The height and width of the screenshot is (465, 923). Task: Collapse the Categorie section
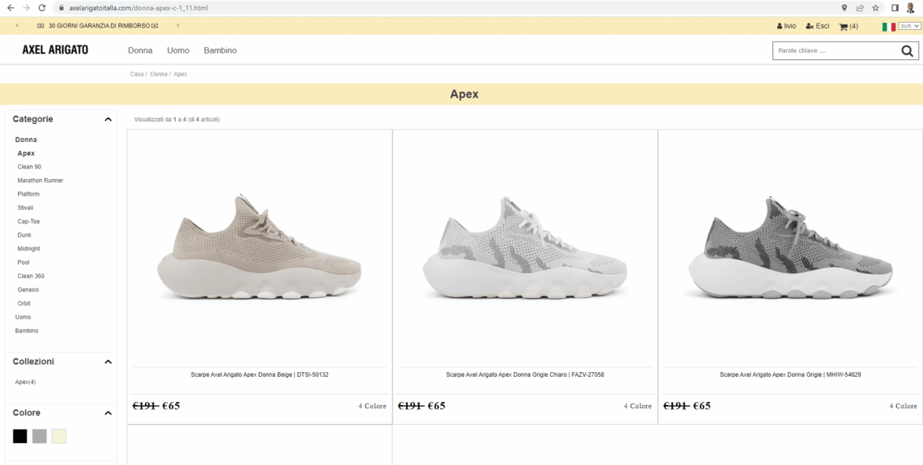click(x=108, y=120)
